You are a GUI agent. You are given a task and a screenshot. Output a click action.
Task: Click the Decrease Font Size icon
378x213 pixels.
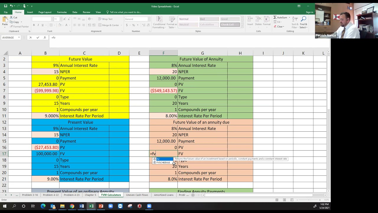[x=69, y=19]
